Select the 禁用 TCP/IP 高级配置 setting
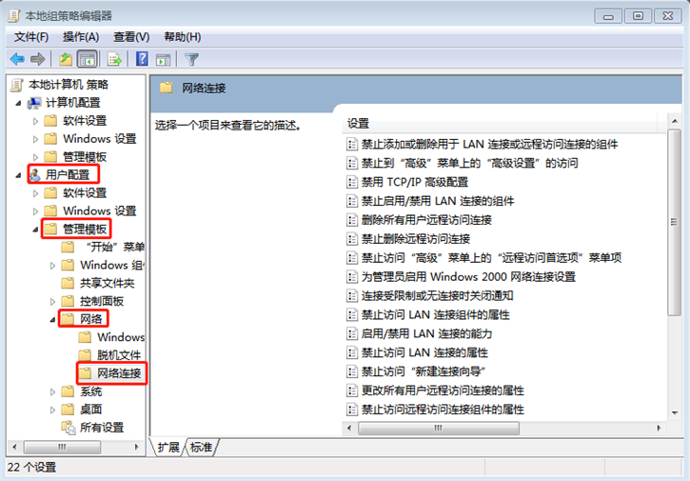The height and width of the screenshot is (481, 690). coord(414,182)
